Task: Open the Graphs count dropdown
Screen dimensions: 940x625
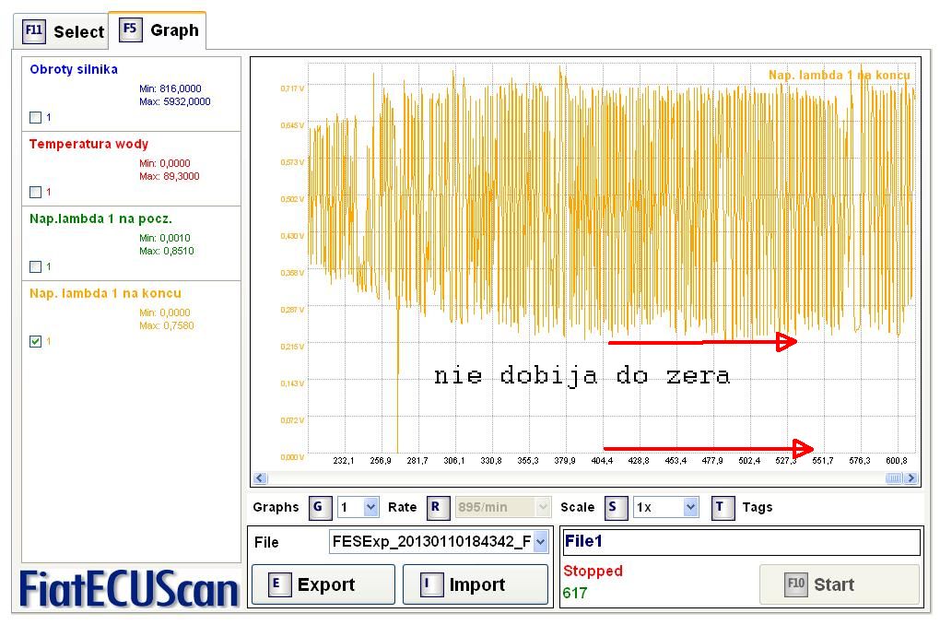Action: coord(358,507)
